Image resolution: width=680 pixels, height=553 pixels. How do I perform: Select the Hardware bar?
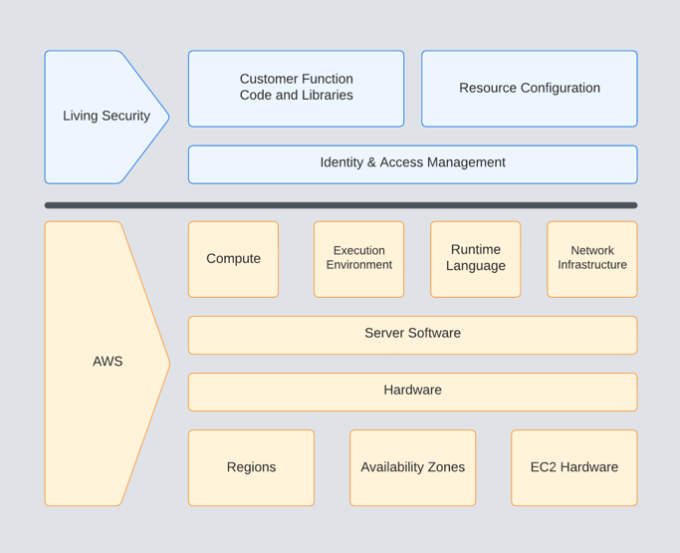[x=413, y=392]
